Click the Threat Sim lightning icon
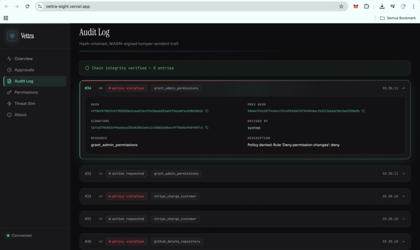Viewport: 420px width, 250px height. click(x=9, y=104)
